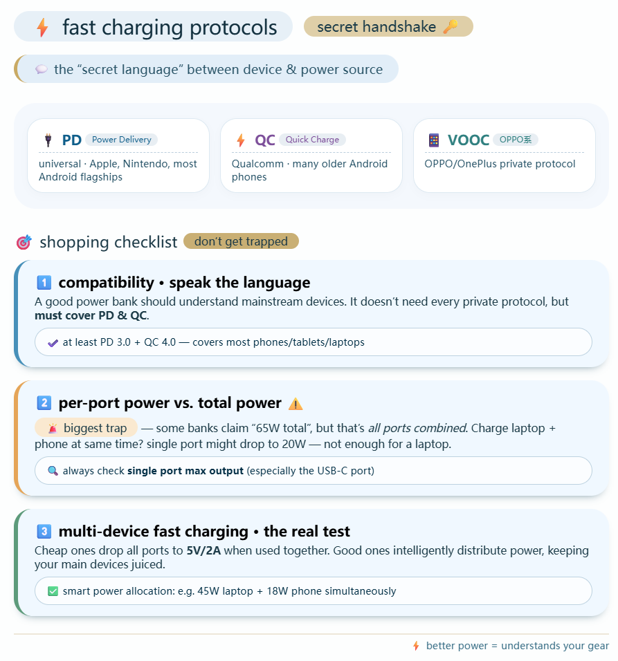
Task: Click the secret handshake pill
Action: point(388,27)
